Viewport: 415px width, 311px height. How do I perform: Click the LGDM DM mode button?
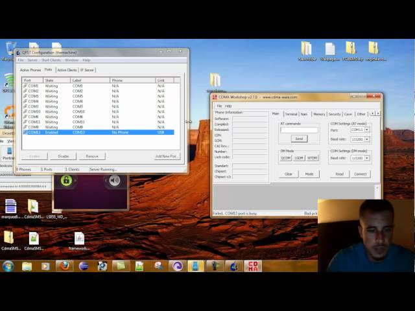point(298,158)
